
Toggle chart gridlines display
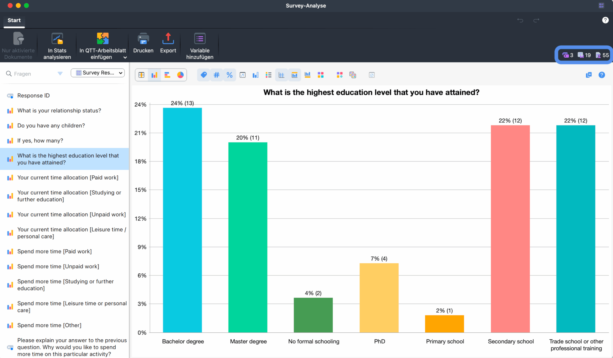pos(281,75)
